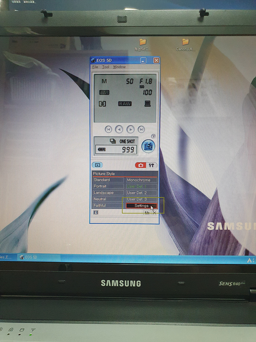Screen dimensions: 256x342
Task: Click the AWB white balance icon
Action: [x=104, y=93]
